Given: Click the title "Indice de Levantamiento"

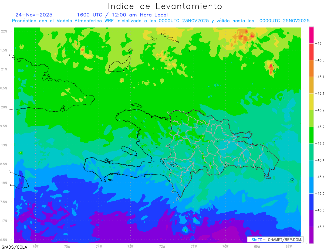Looking at the screenshot, I should coord(165,6).
